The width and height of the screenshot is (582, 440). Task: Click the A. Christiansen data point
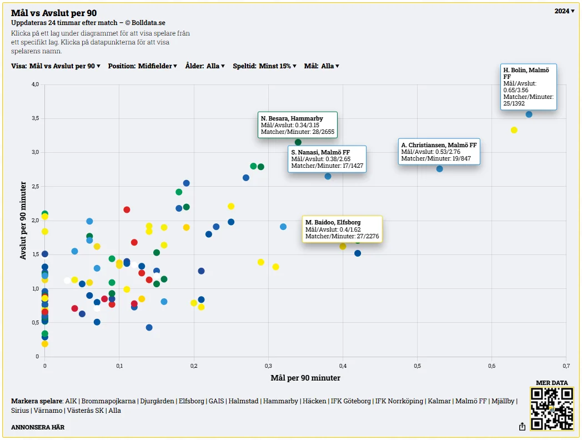[x=440, y=169]
